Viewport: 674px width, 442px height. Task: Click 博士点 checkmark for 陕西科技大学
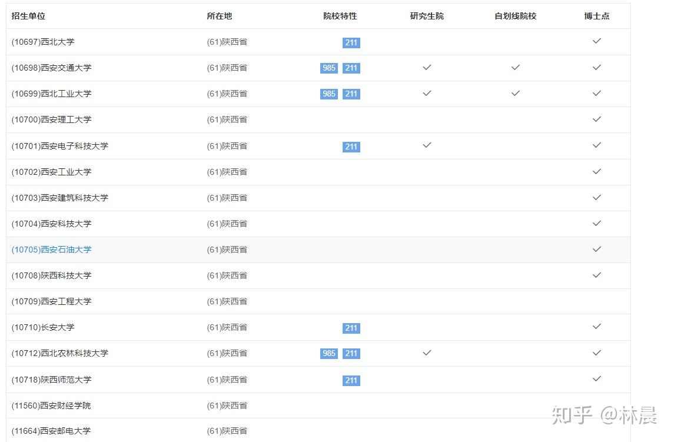tap(597, 275)
